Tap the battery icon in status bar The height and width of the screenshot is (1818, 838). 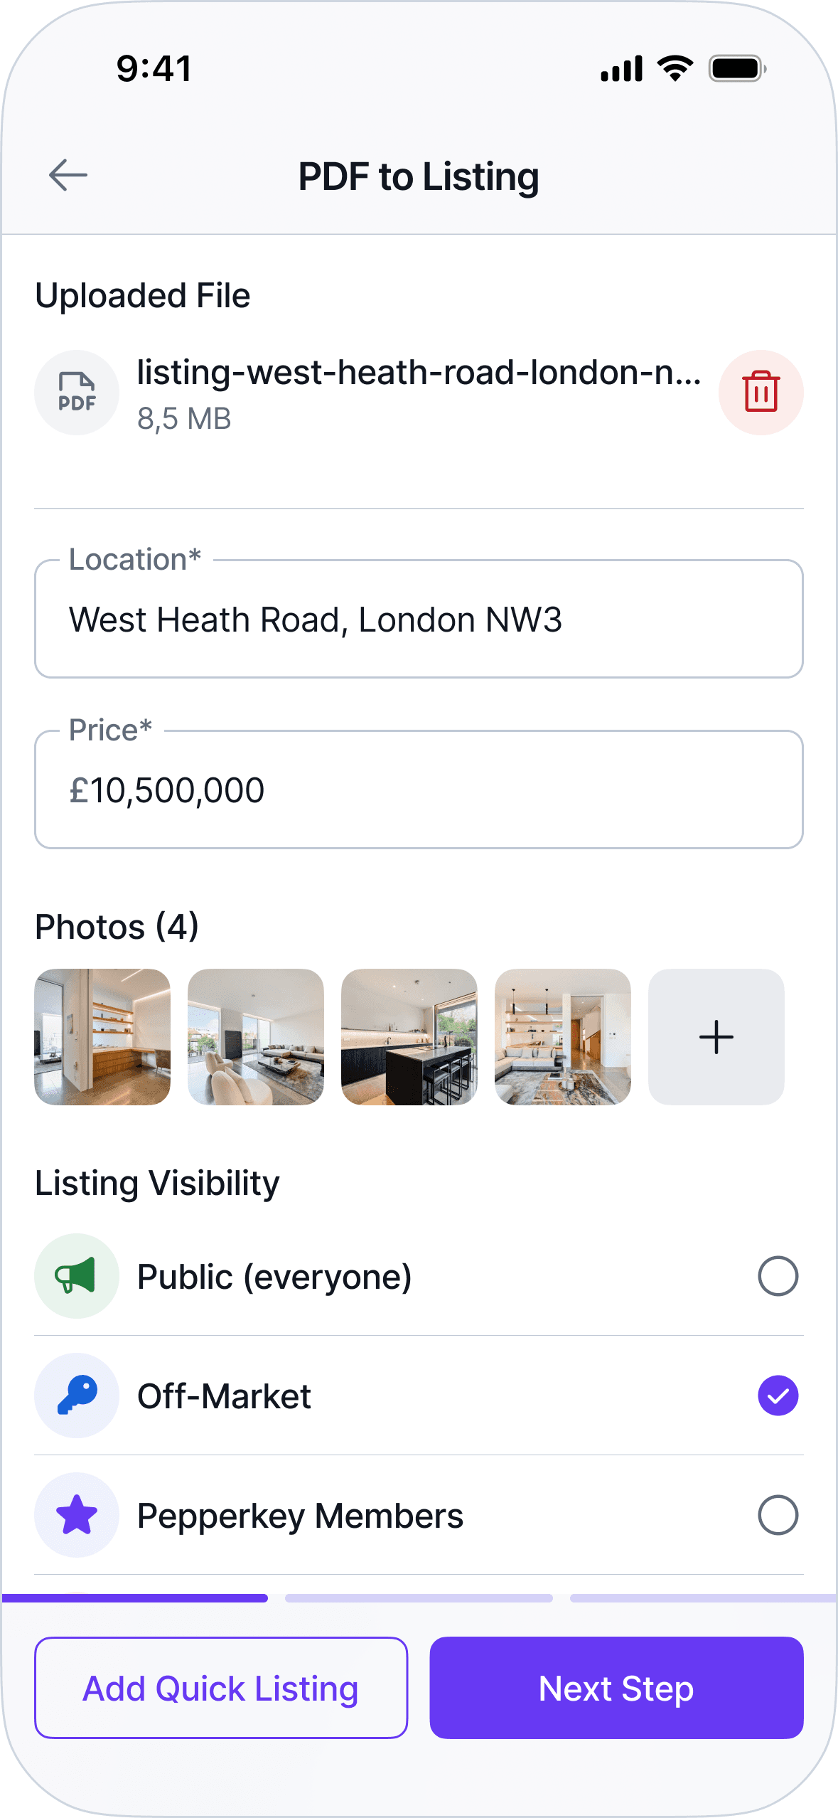pyautogui.click(x=737, y=69)
